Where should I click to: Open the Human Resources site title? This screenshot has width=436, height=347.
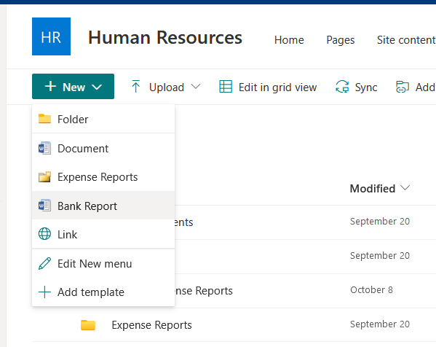coord(165,37)
